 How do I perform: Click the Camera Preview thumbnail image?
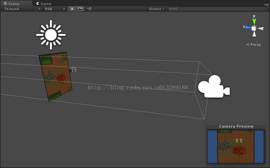[x=236, y=147]
